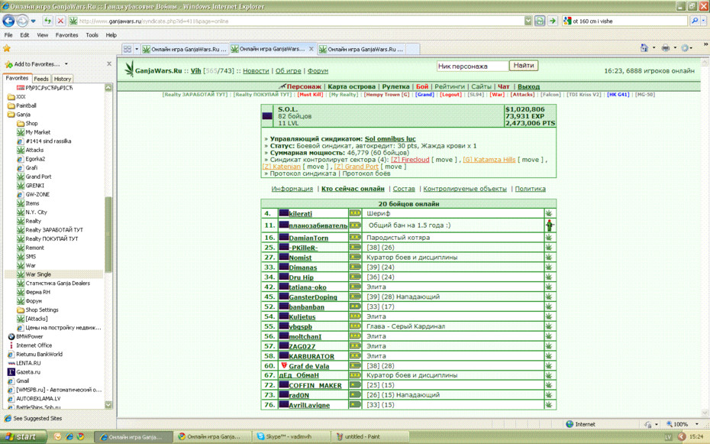Expand the XXX favorites folder
710x444 pixels.
tap(17, 97)
